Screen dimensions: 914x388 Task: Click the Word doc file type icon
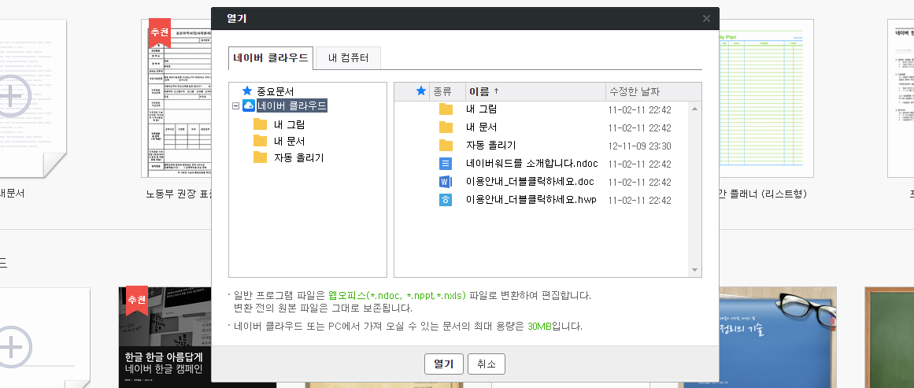[x=446, y=182]
